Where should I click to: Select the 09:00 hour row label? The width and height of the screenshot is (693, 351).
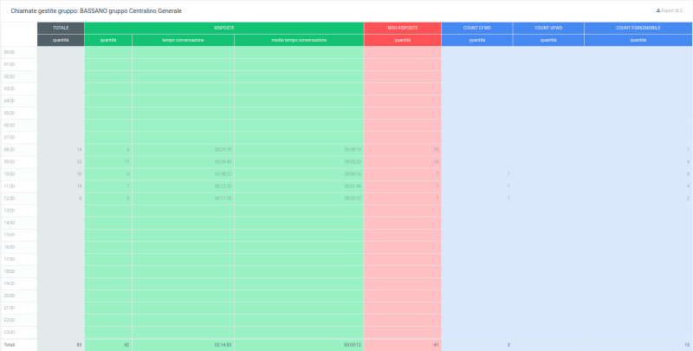click(x=10, y=162)
